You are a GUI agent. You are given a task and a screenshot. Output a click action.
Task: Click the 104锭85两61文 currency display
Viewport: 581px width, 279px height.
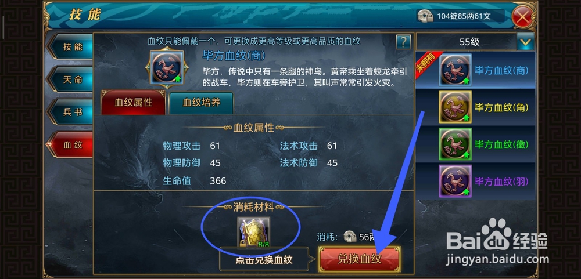click(x=460, y=16)
